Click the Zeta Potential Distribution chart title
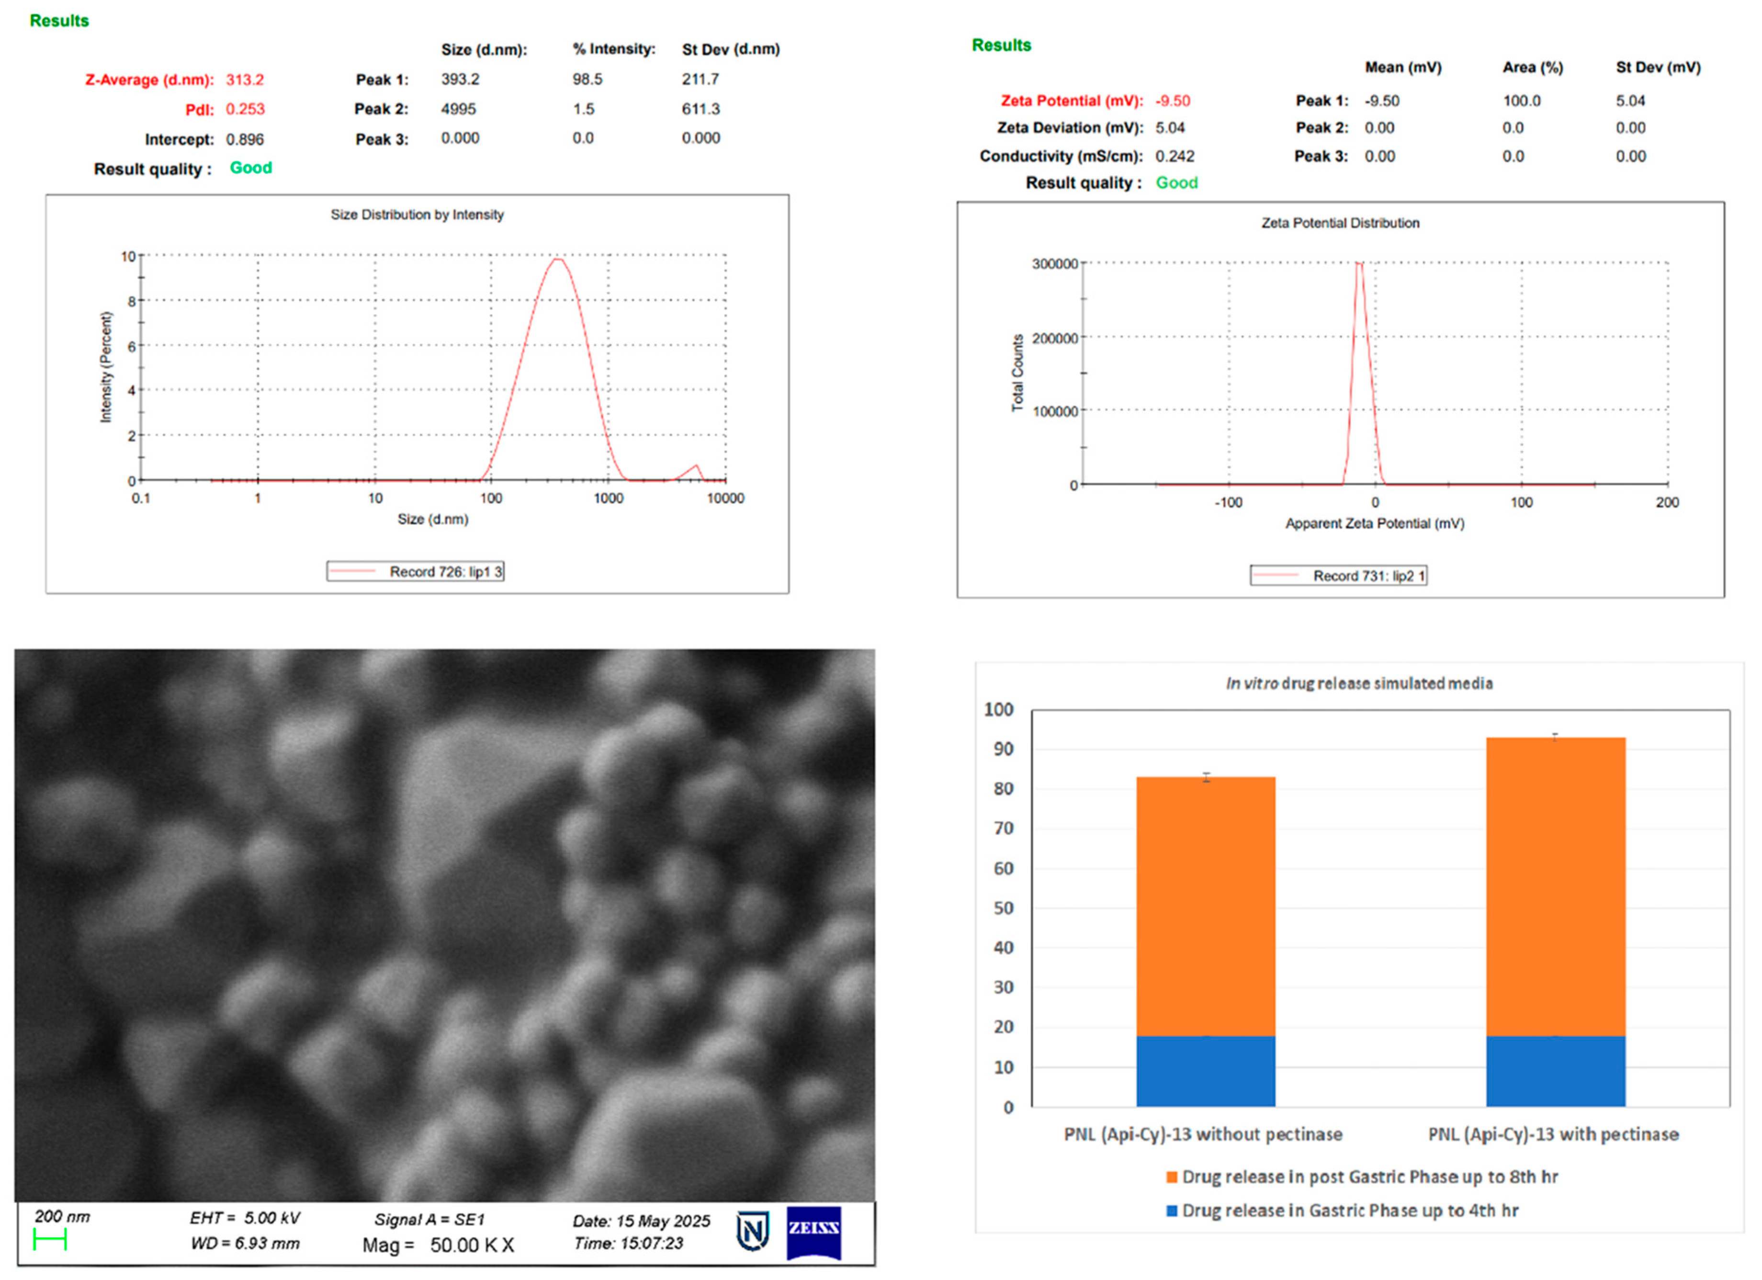1762x1280 pixels. tap(1340, 223)
